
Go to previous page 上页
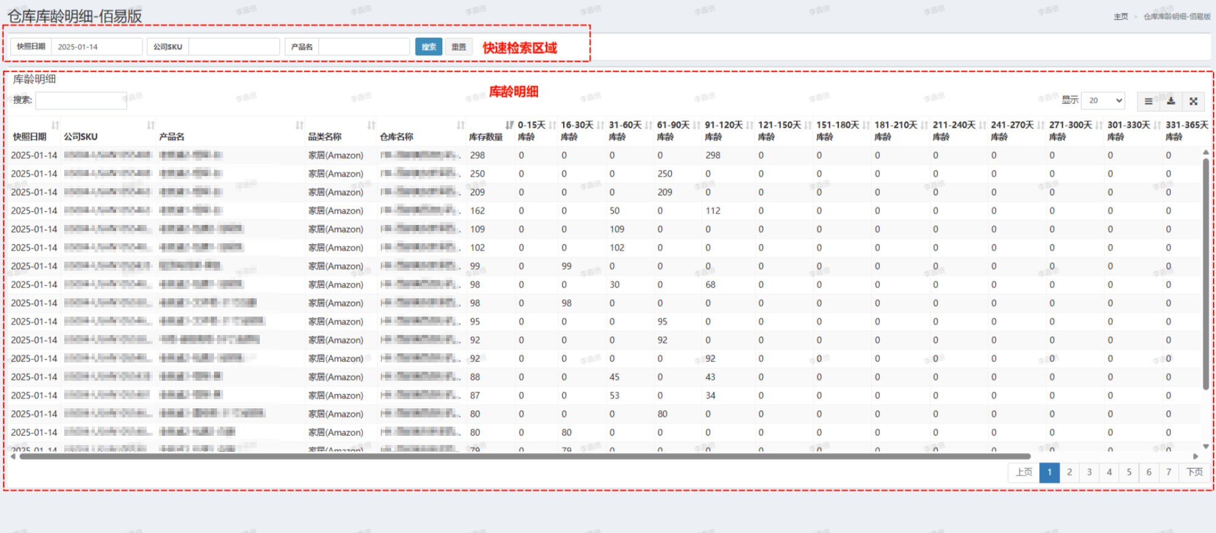(x=1024, y=472)
